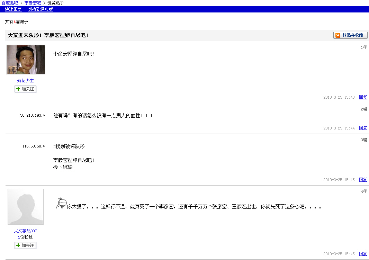
Task: Open the 李彦宏吧 breadcrumb link
Action: coord(33,3)
